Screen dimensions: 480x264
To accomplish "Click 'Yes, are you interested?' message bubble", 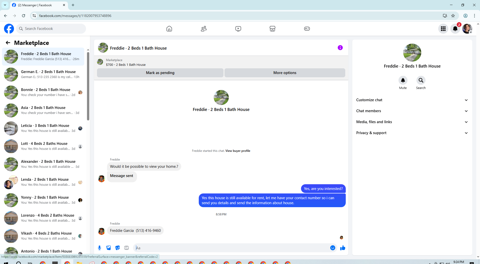I will (323, 189).
